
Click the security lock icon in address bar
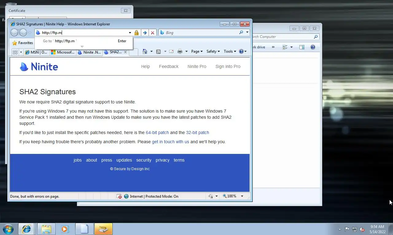137,33
